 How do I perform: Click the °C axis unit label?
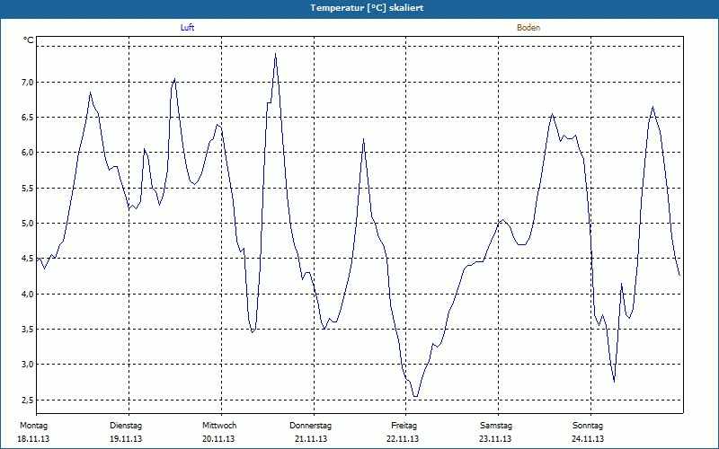[29, 40]
